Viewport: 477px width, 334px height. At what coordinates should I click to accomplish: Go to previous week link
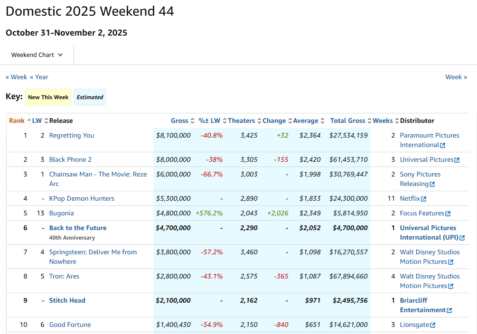click(x=17, y=77)
